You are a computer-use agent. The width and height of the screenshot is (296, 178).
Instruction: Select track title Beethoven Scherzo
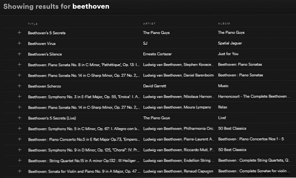tap(44, 86)
